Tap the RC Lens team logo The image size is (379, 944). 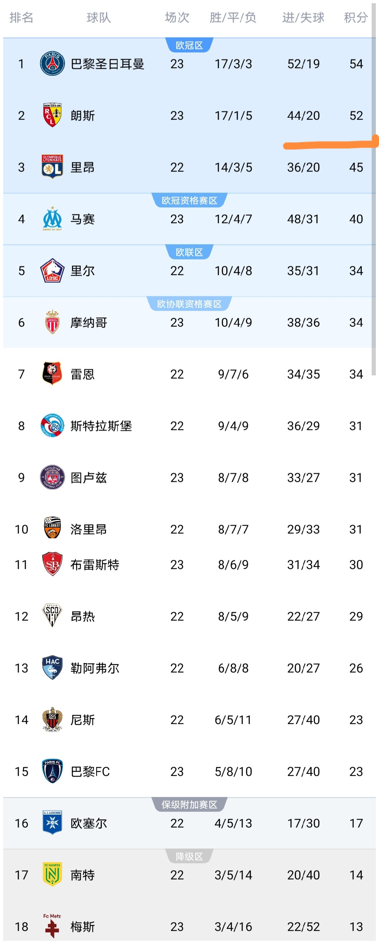[x=52, y=115]
